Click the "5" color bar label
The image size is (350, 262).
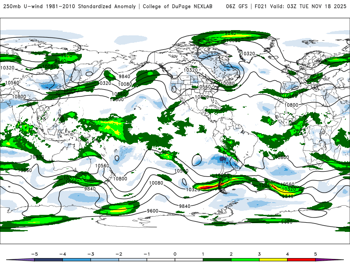coord(315,254)
